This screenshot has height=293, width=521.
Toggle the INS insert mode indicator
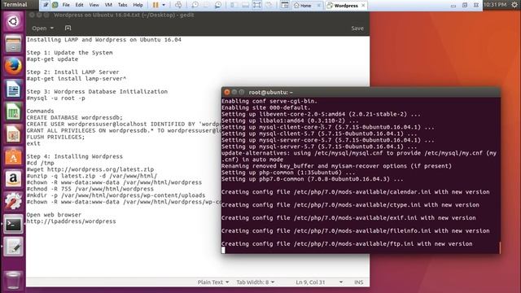(x=358, y=282)
